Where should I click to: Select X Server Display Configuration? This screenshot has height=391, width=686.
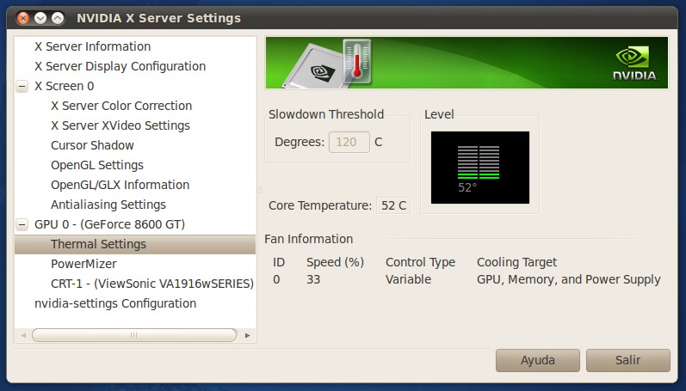120,66
